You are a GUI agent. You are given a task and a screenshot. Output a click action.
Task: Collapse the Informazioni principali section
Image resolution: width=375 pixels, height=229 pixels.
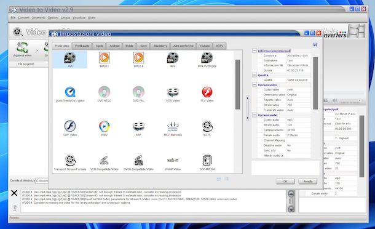[255, 50]
